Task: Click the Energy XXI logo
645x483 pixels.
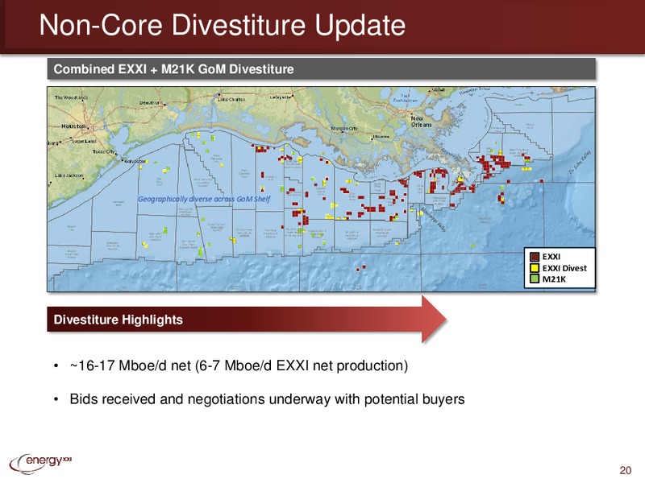Action: pyautogui.click(x=40, y=464)
